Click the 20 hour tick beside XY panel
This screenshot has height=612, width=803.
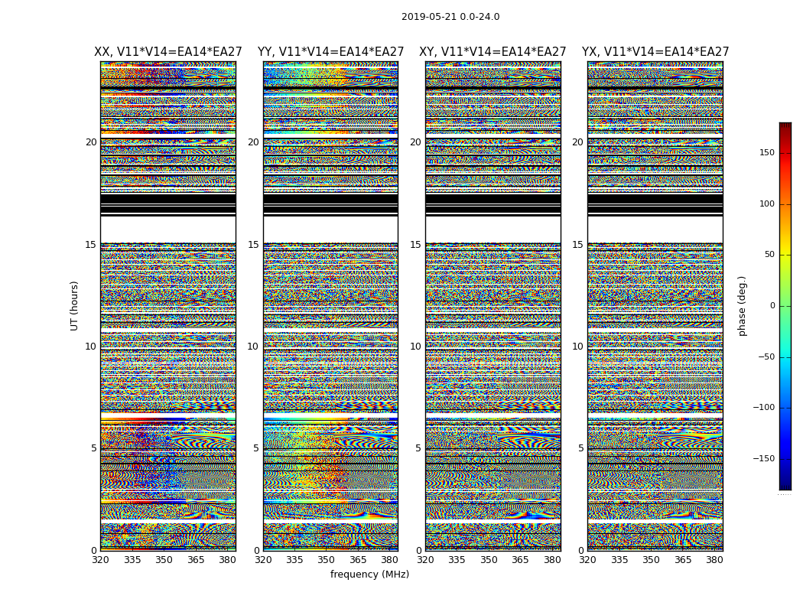416,142
